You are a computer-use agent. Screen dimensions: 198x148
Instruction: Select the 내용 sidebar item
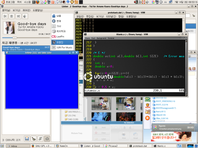tap(62, 16)
